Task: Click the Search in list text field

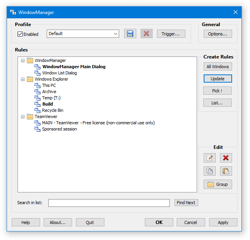Action: tap(109, 203)
